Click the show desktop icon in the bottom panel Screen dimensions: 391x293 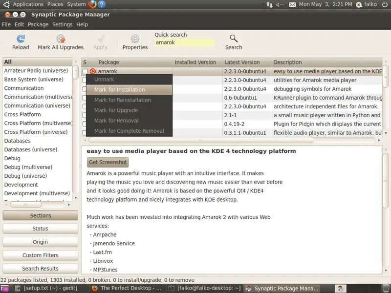coord(4,288)
